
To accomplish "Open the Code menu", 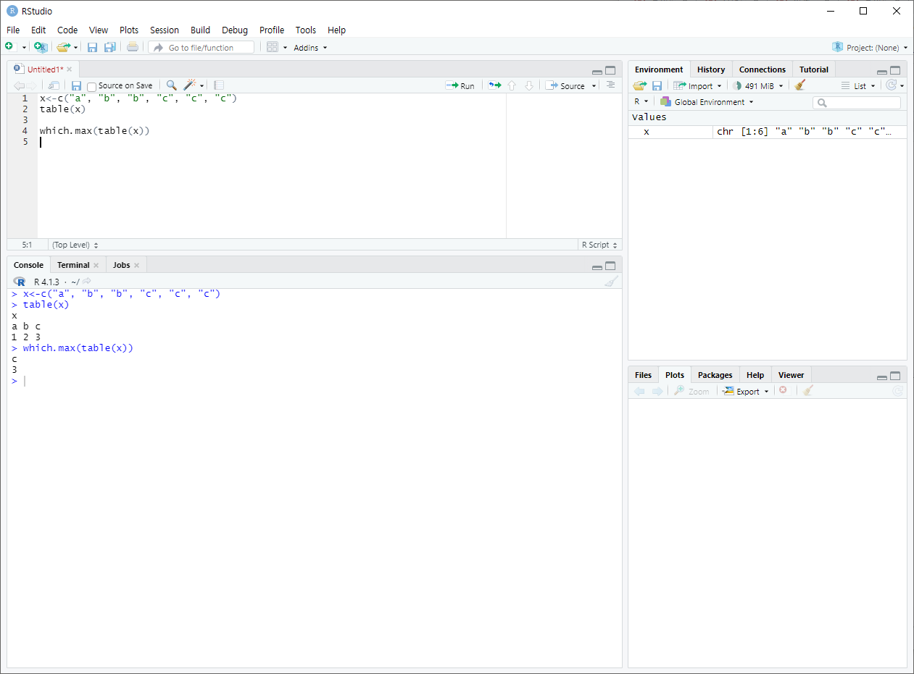I will (67, 30).
